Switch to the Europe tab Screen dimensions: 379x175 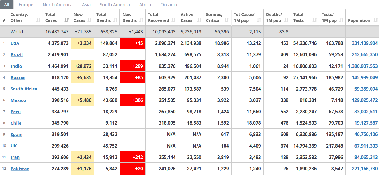tap(26, 5)
